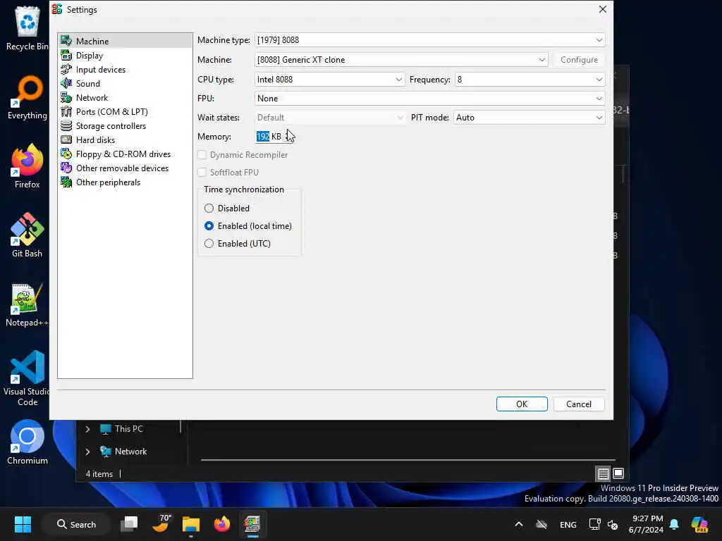
Task: Show hidden system tray icons
Action: coord(518,524)
